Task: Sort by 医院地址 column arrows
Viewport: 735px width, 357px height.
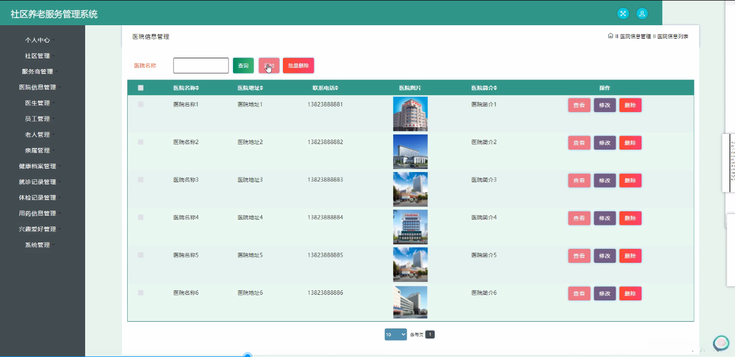Action: click(261, 88)
